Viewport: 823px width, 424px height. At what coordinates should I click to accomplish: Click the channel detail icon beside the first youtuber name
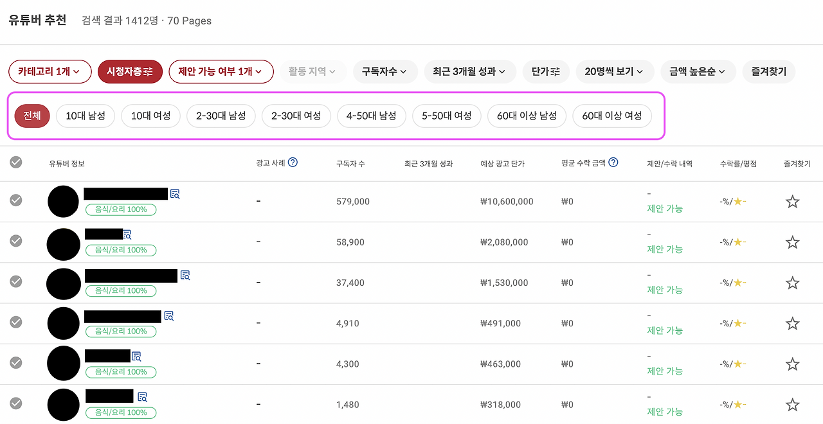click(x=174, y=193)
